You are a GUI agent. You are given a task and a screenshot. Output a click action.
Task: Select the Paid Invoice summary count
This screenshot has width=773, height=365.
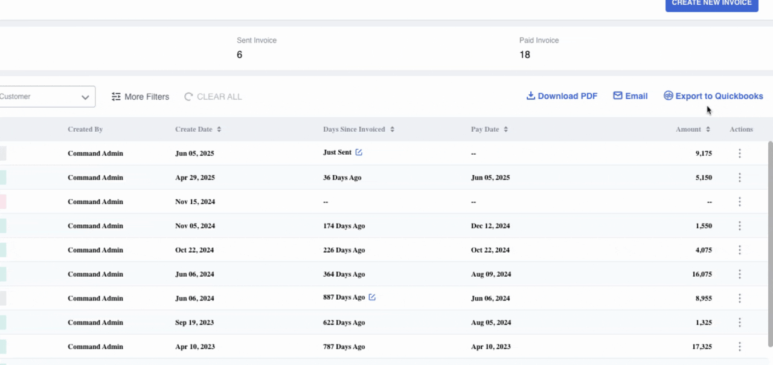[525, 55]
